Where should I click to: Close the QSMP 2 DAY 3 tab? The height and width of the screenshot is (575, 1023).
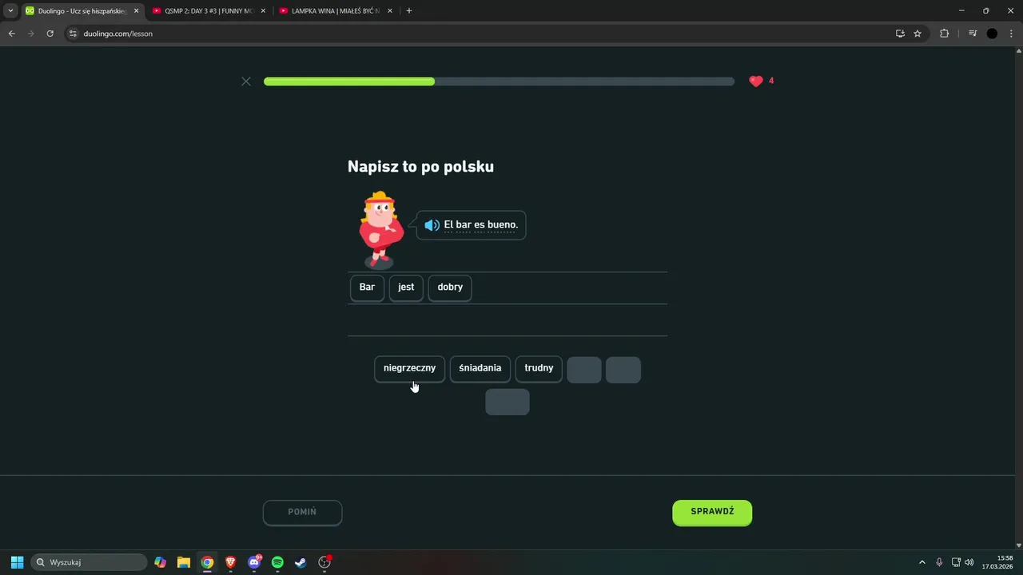(x=263, y=11)
